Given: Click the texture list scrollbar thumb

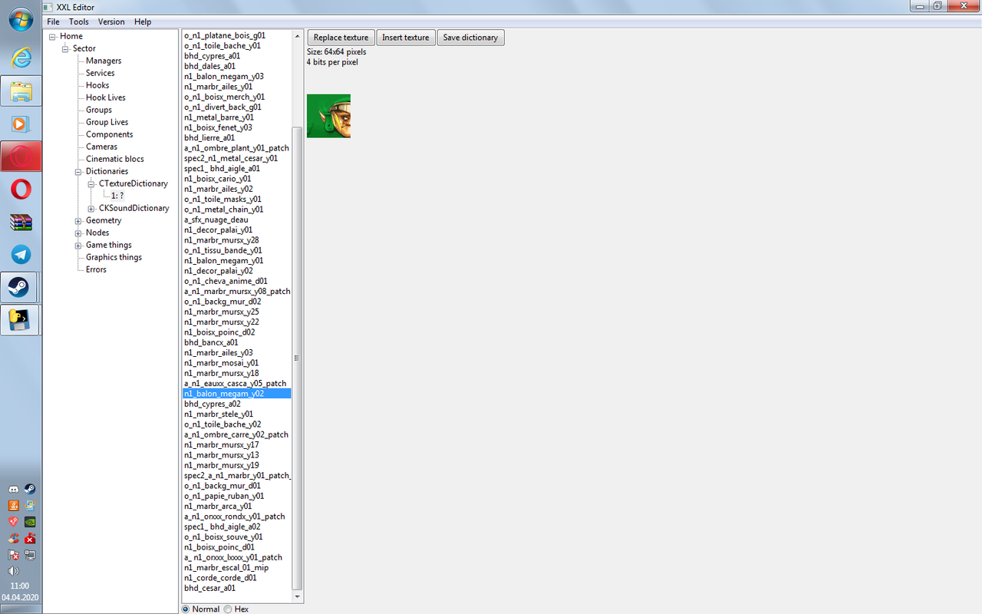Looking at the screenshot, I should 298,358.
